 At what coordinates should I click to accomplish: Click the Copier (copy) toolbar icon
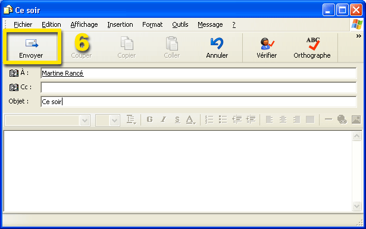click(x=127, y=48)
